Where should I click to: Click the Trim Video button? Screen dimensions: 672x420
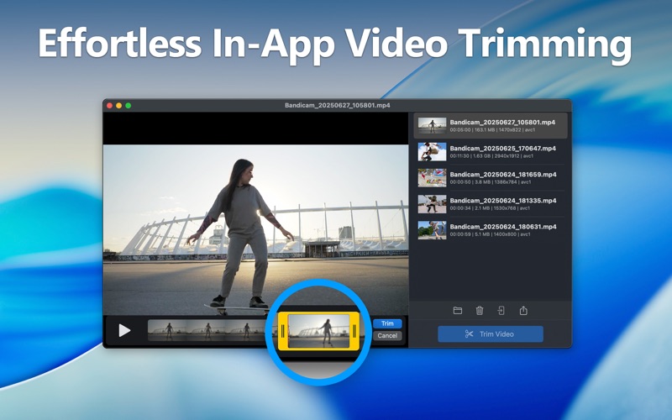(491, 333)
